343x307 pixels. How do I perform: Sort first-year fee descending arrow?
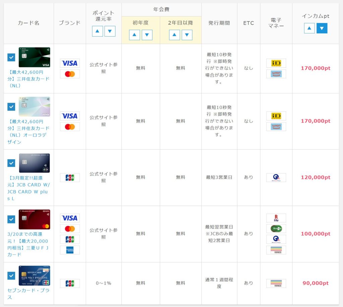(147, 35)
